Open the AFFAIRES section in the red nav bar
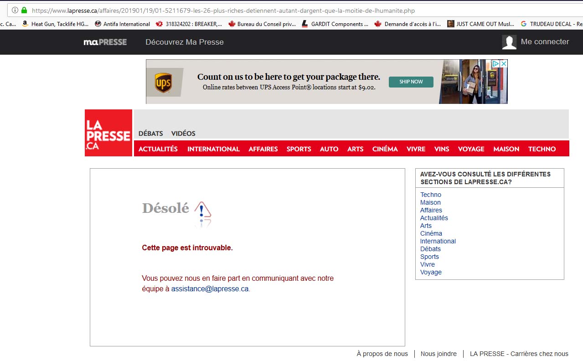The image size is (583, 361). pos(263,149)
